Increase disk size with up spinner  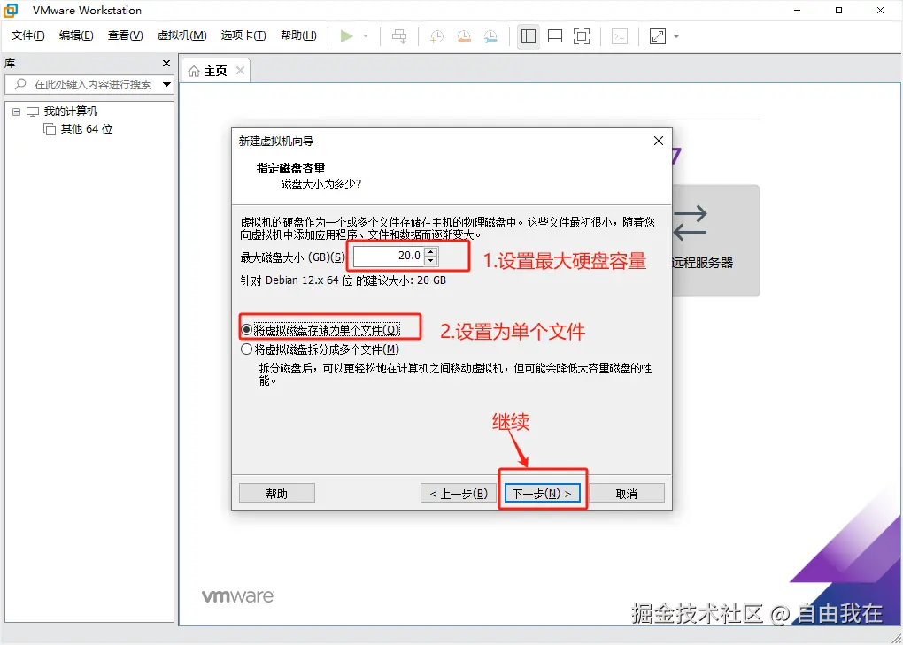431,251
